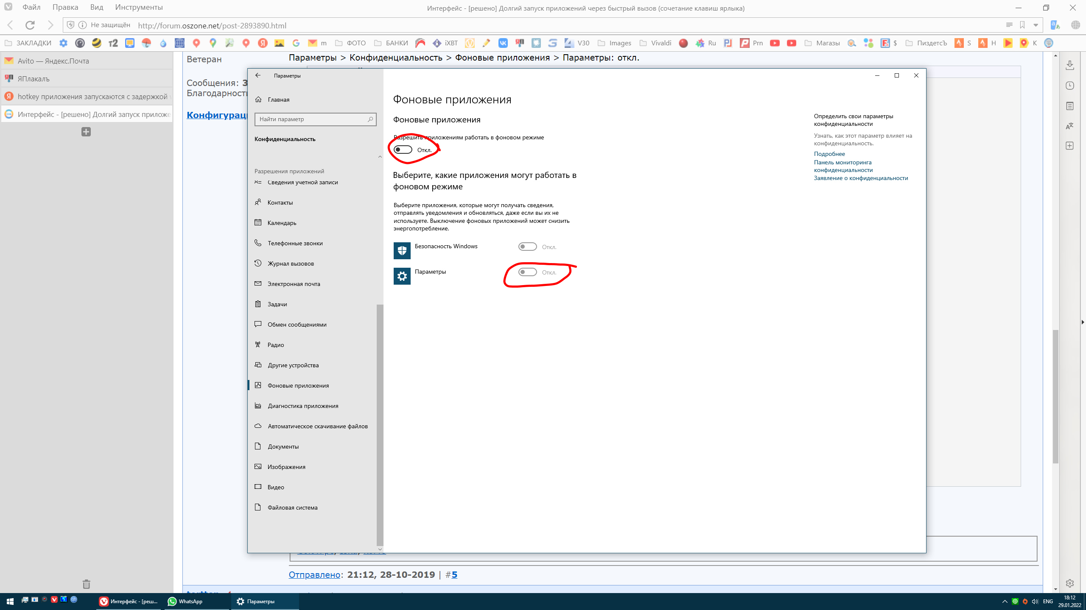Click the new tab plus icon
The height and width of the screenshot is (610, 1086).
(86, 132)
